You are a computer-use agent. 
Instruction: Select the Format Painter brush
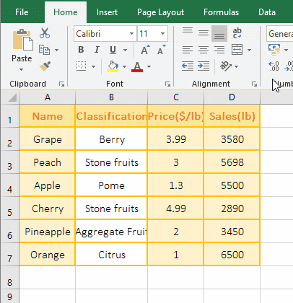[x=45, y=66]
